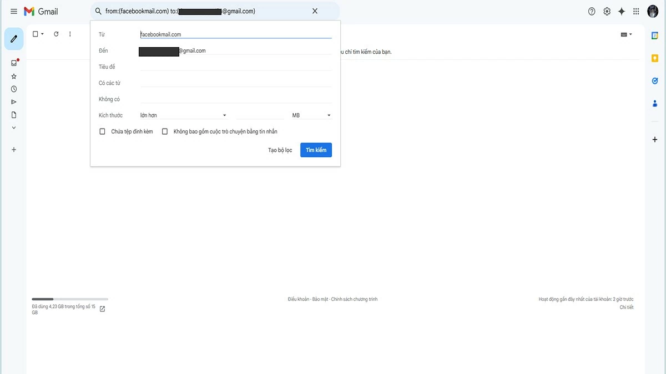666x374 pixels.
Task: Enable the Chứa tệp đính kèm checkbox
Action: [102, 131]
